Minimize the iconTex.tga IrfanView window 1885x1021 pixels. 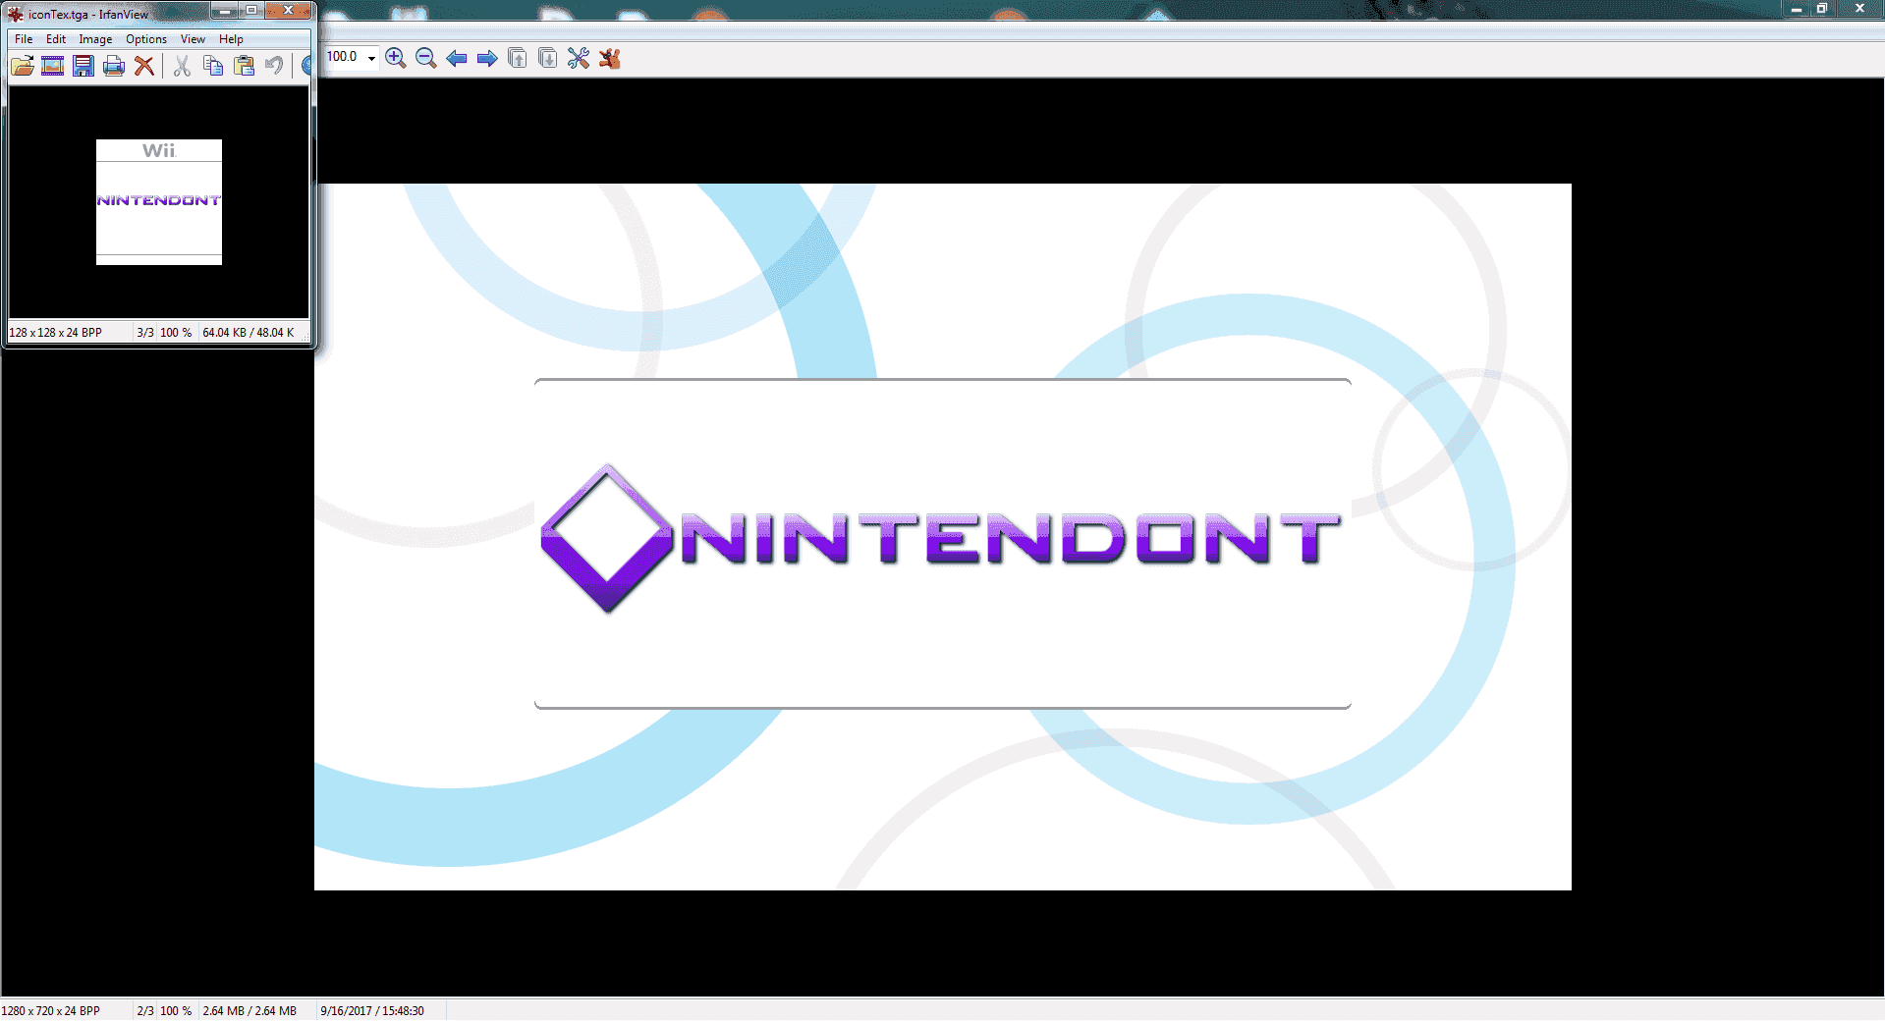click(225, 11)
